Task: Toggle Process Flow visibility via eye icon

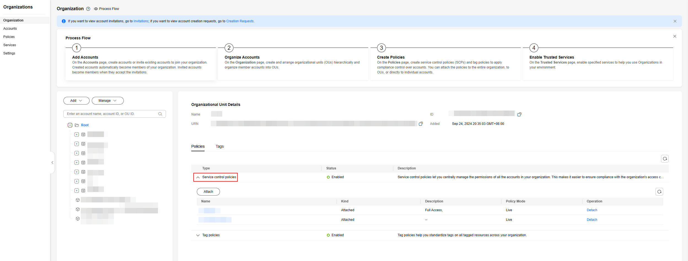Action: point(96,9)
